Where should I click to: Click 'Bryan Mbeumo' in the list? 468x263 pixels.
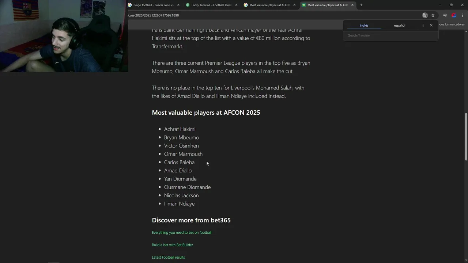click(181, 138)
